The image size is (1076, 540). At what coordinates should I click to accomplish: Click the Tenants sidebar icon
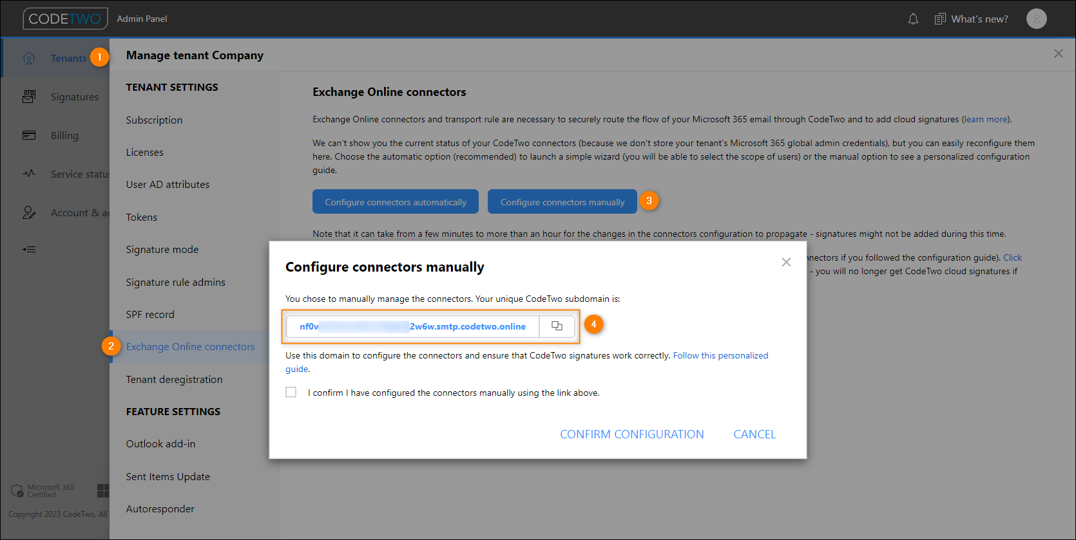pyautogui.click(x=29, y=59)
